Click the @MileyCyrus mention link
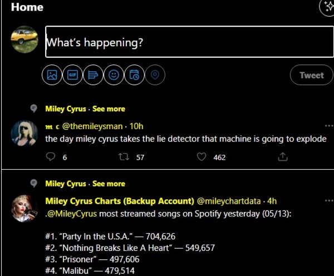 (70, 212)
